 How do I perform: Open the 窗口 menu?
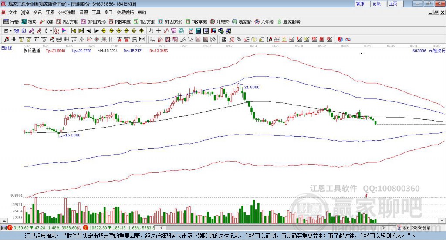pyautogui.click(x=108, y=13)
